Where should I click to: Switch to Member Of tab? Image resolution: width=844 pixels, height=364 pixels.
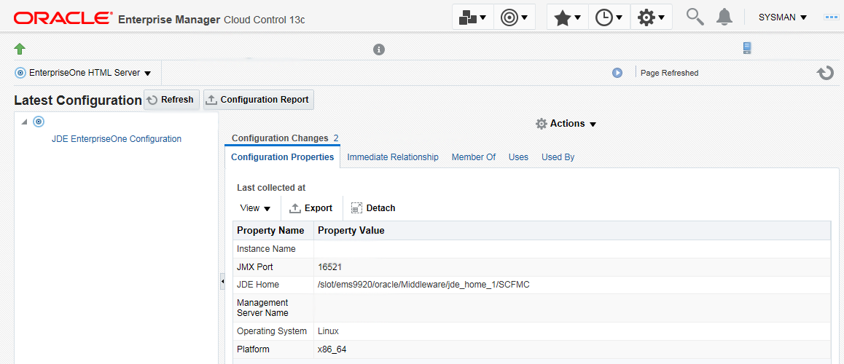point(474,157)
